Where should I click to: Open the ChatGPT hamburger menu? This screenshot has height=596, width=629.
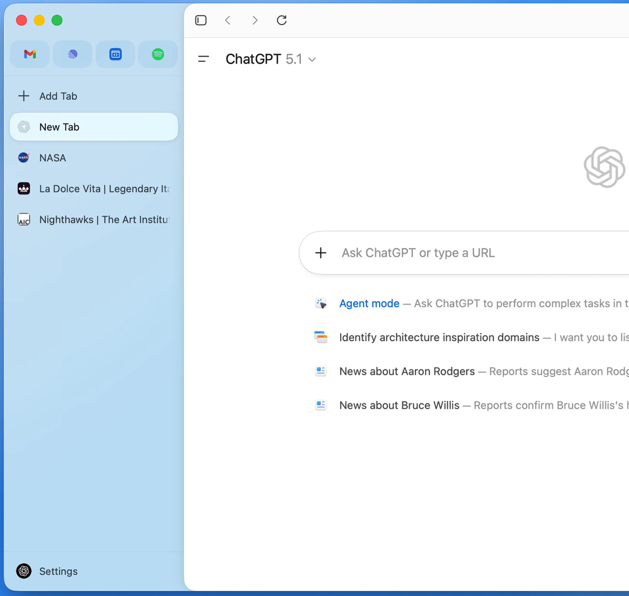(x=203, y=59)
